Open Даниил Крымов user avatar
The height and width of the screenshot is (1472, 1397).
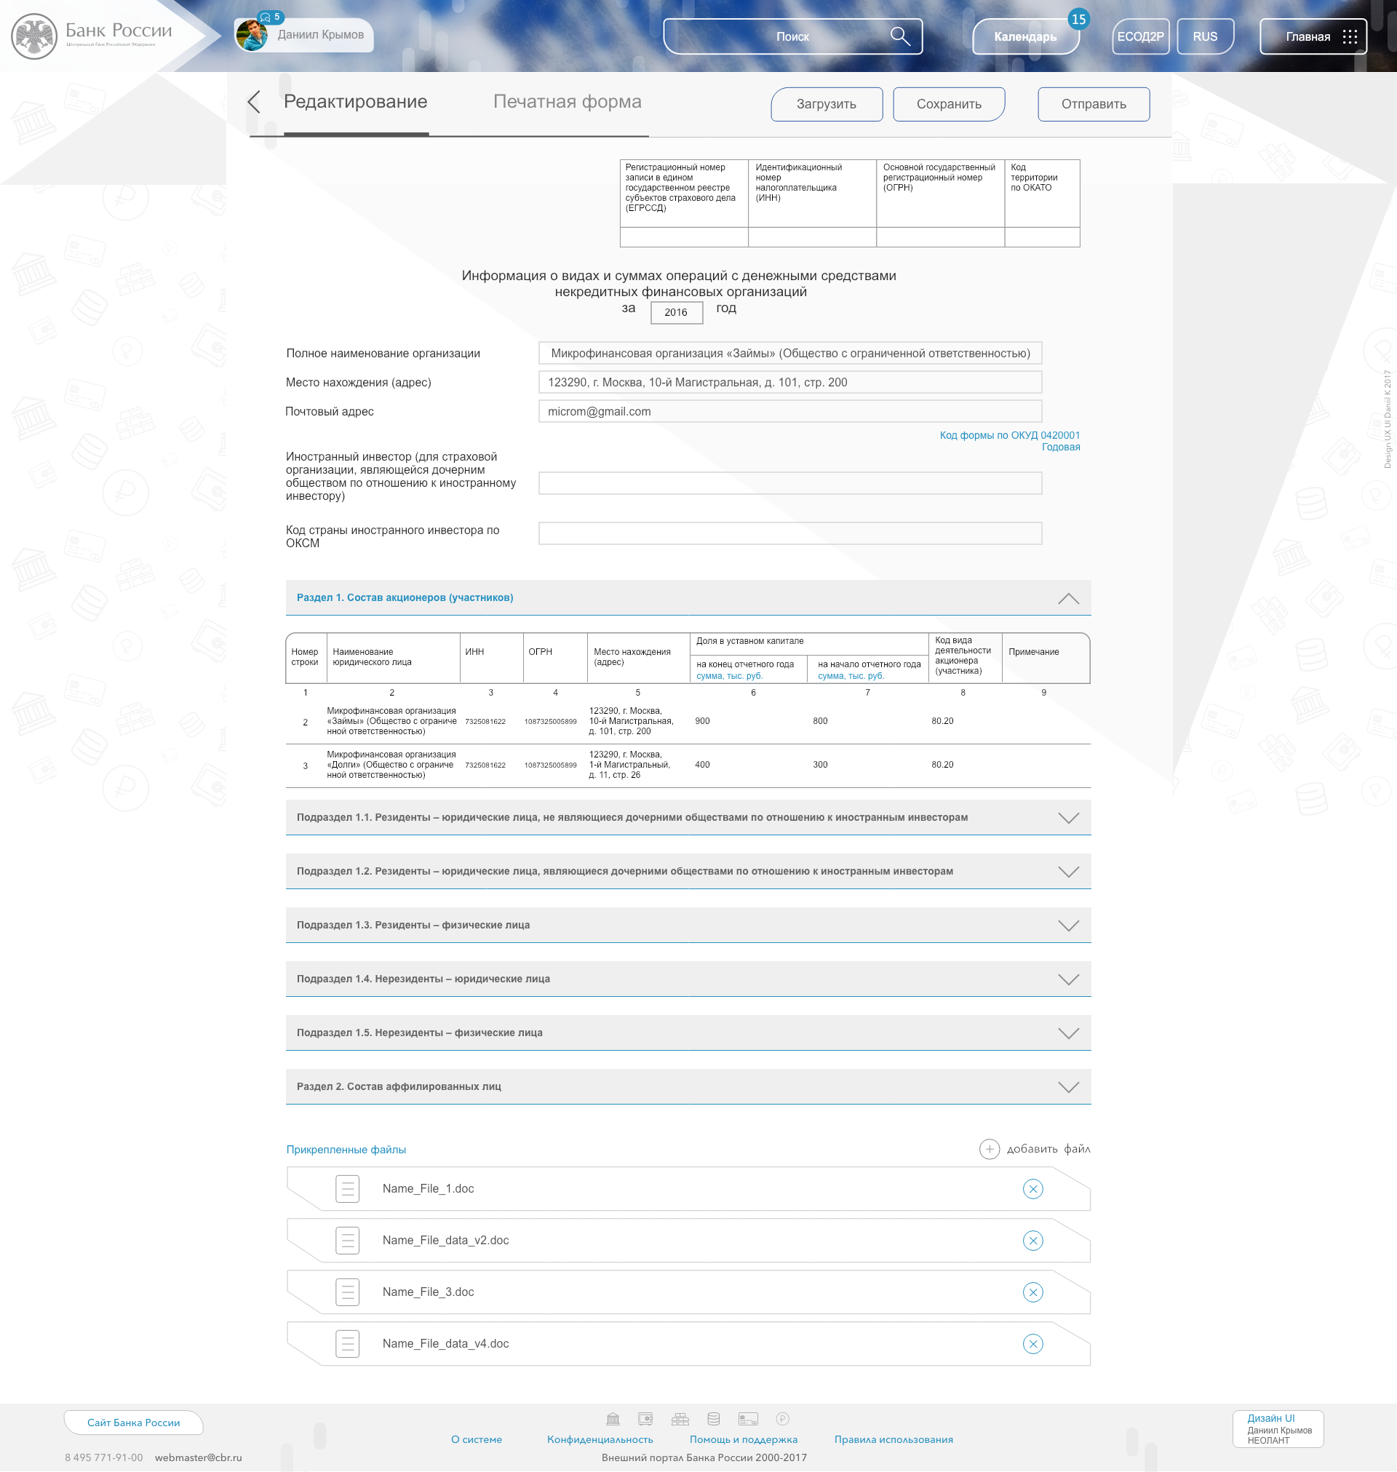coord(252,35)
